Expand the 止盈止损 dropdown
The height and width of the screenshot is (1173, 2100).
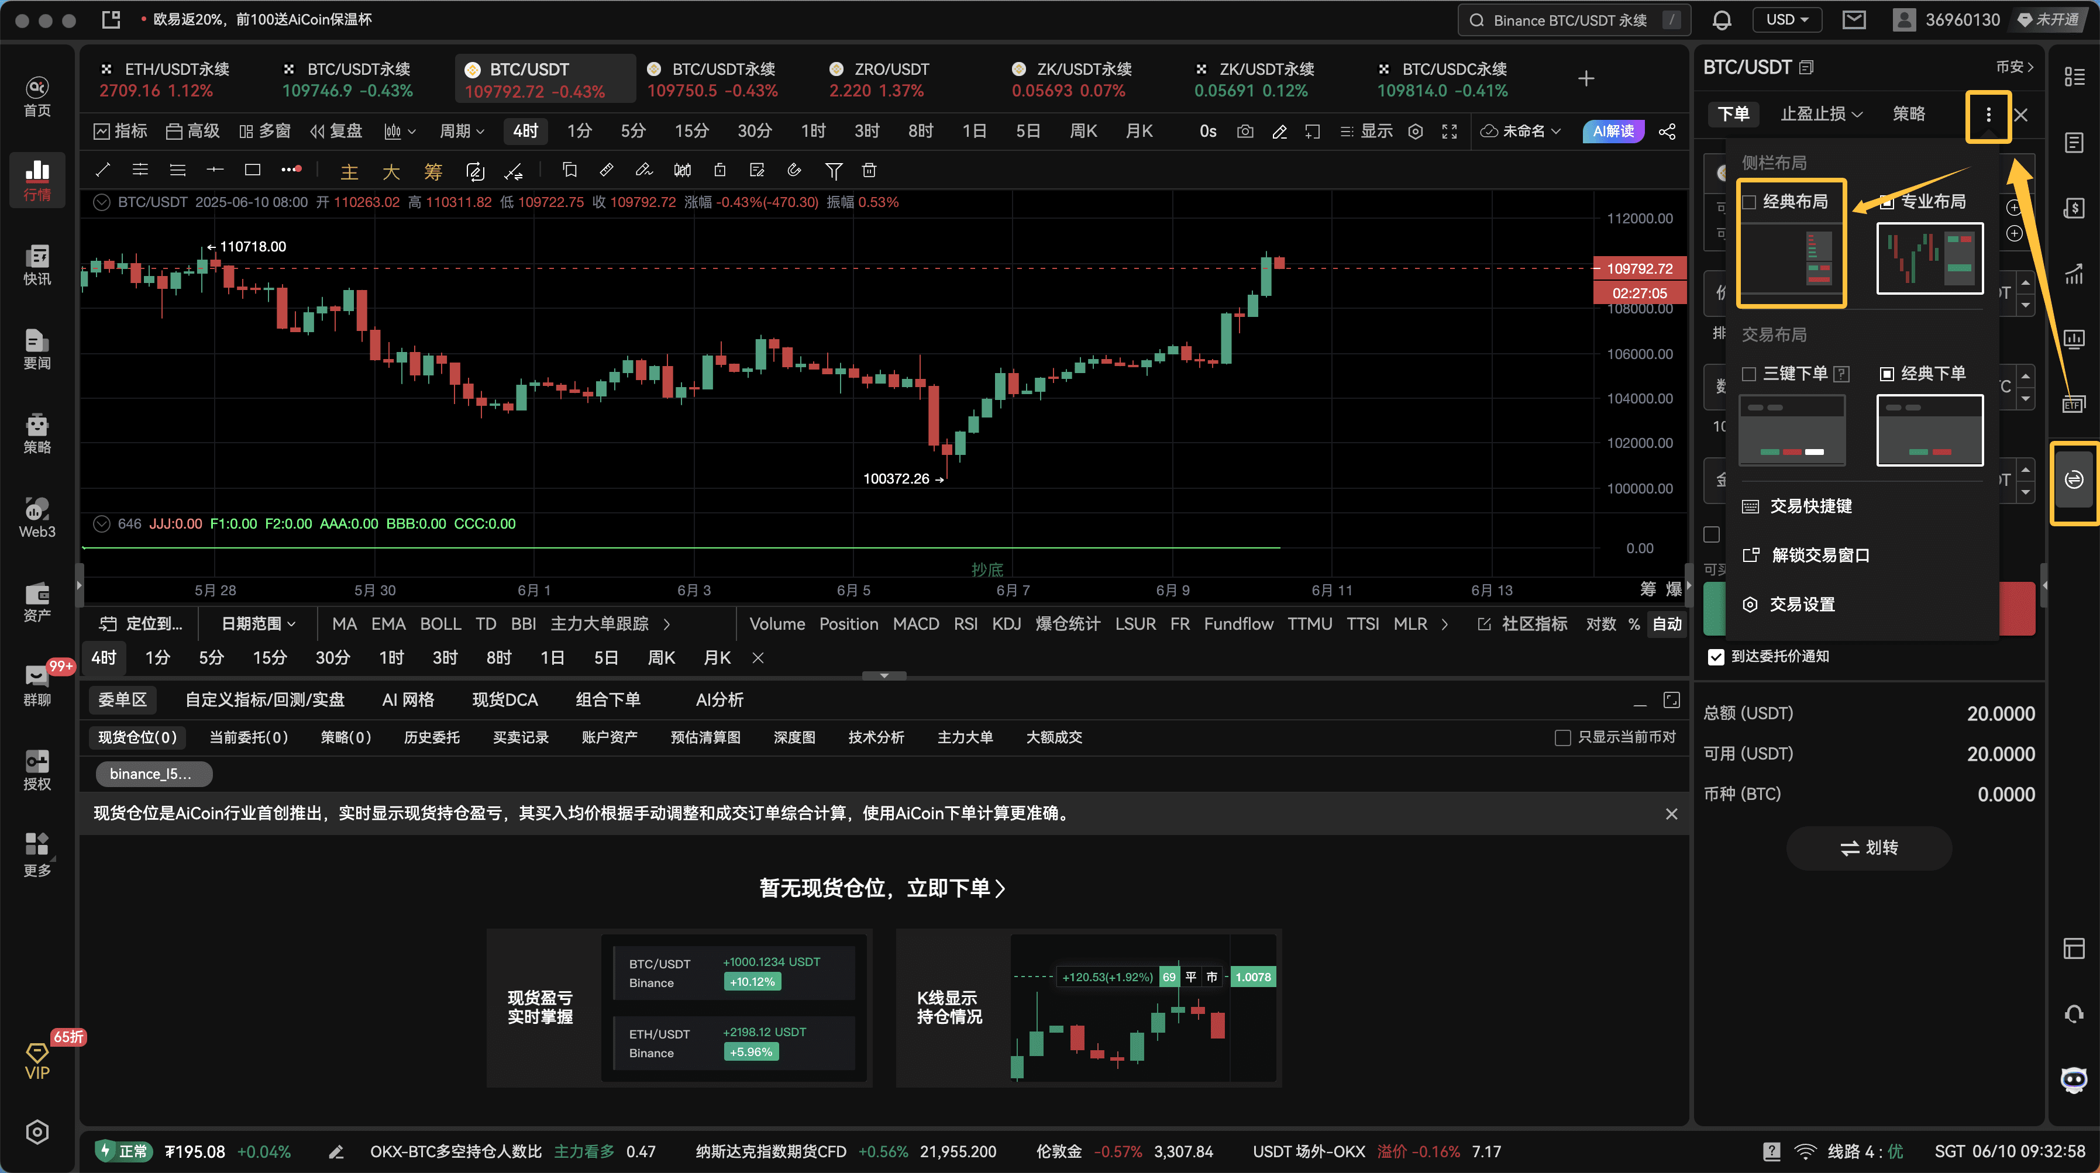(1821, 114)
